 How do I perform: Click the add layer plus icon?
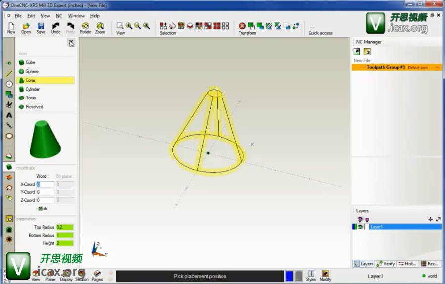[430, 219]
